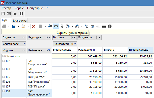Switch to the Диаграмма tab

pyautogui.click(x=20, y=21)
